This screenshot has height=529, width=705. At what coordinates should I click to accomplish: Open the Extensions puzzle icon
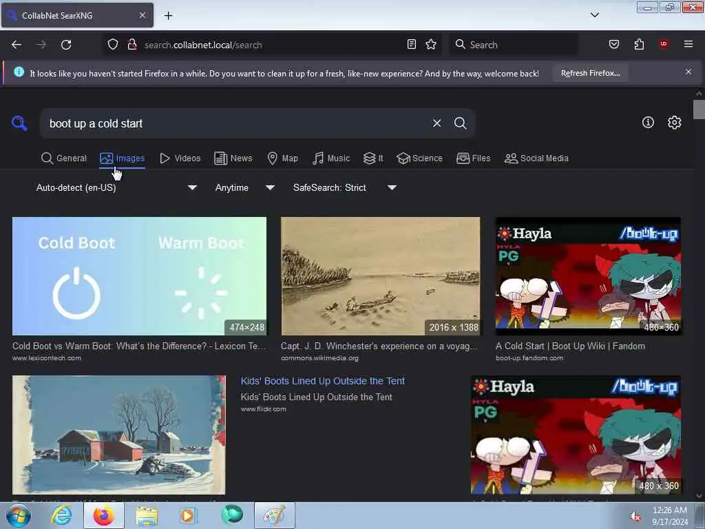coord(639,45)
